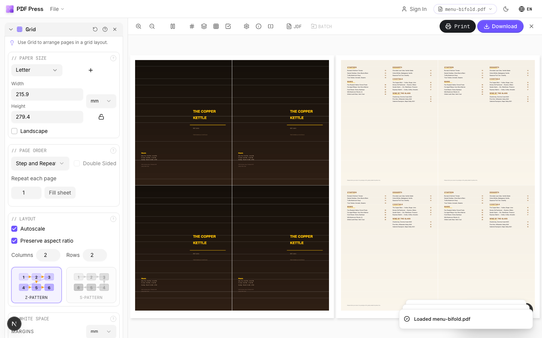
Task: Open help for White Space section
Action: pos(113,319)
